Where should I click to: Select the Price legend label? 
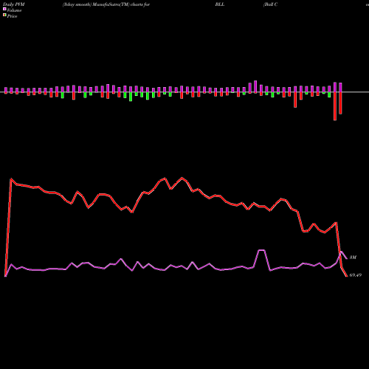[12, 16]
